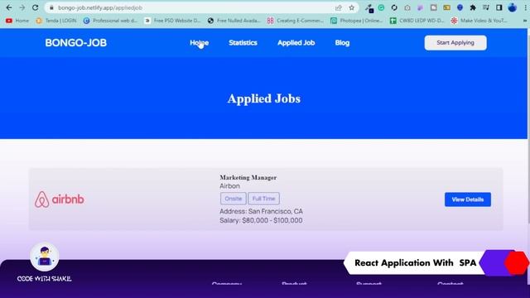Viewport: 530px width, 298px height.
Task: Bookmark this page with the star icon
Action: (351, 7)
